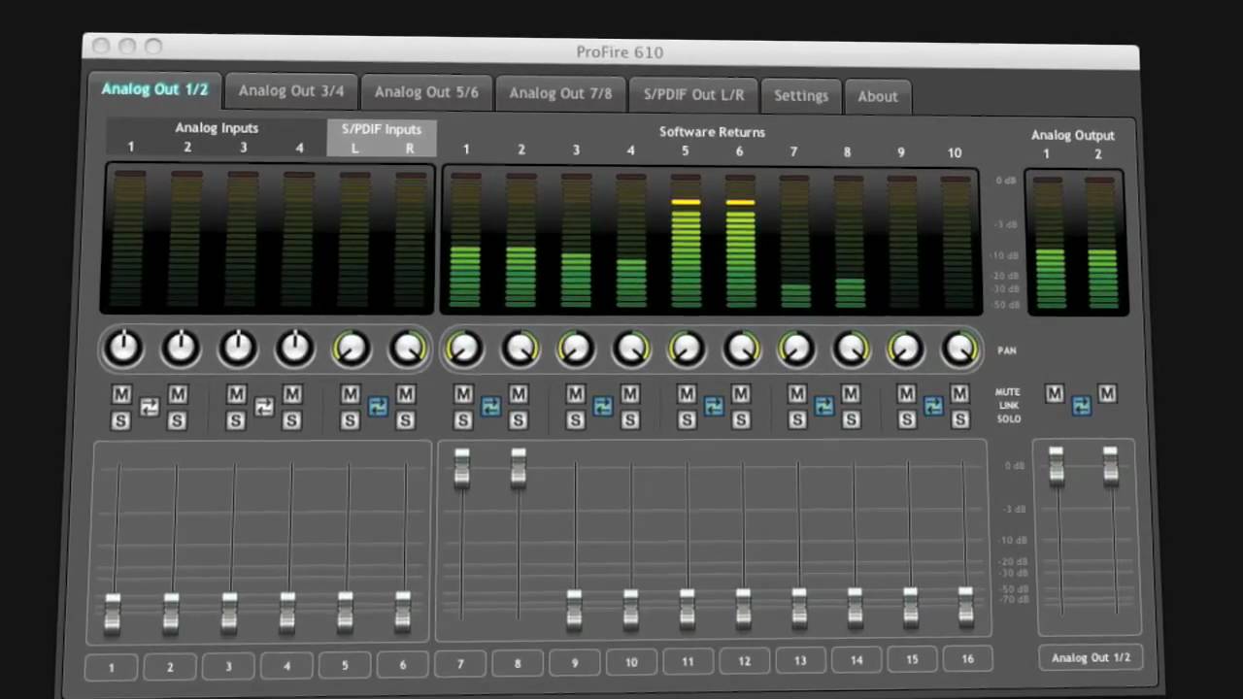Screen dimensions: 1243x699
Task: Mute Analog Input 4 channel
Action: 292,394
